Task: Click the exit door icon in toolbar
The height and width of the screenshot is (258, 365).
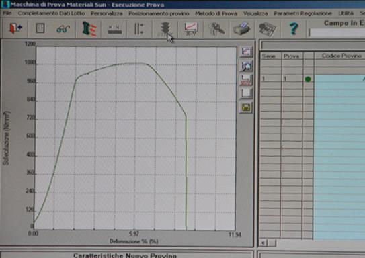Action: [15, 28]
